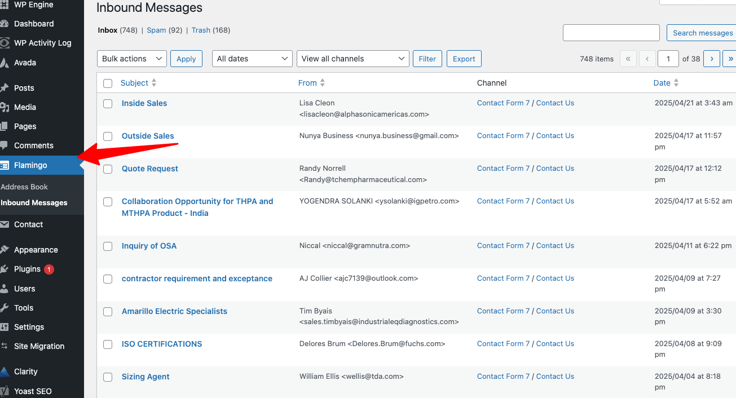Screen dimensions: 736x398
Task: Expand the All dates dropdown
Action: pyautogui.click(x=252, y=59)
